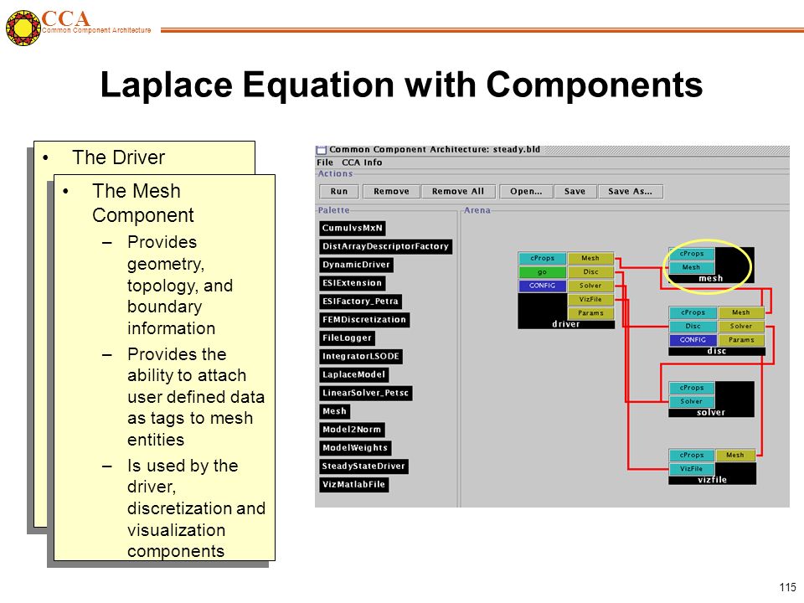This screenshot has height=603, width=804.
Task: Click the Mesh port on driver component
Action: (x=590, y=259)
